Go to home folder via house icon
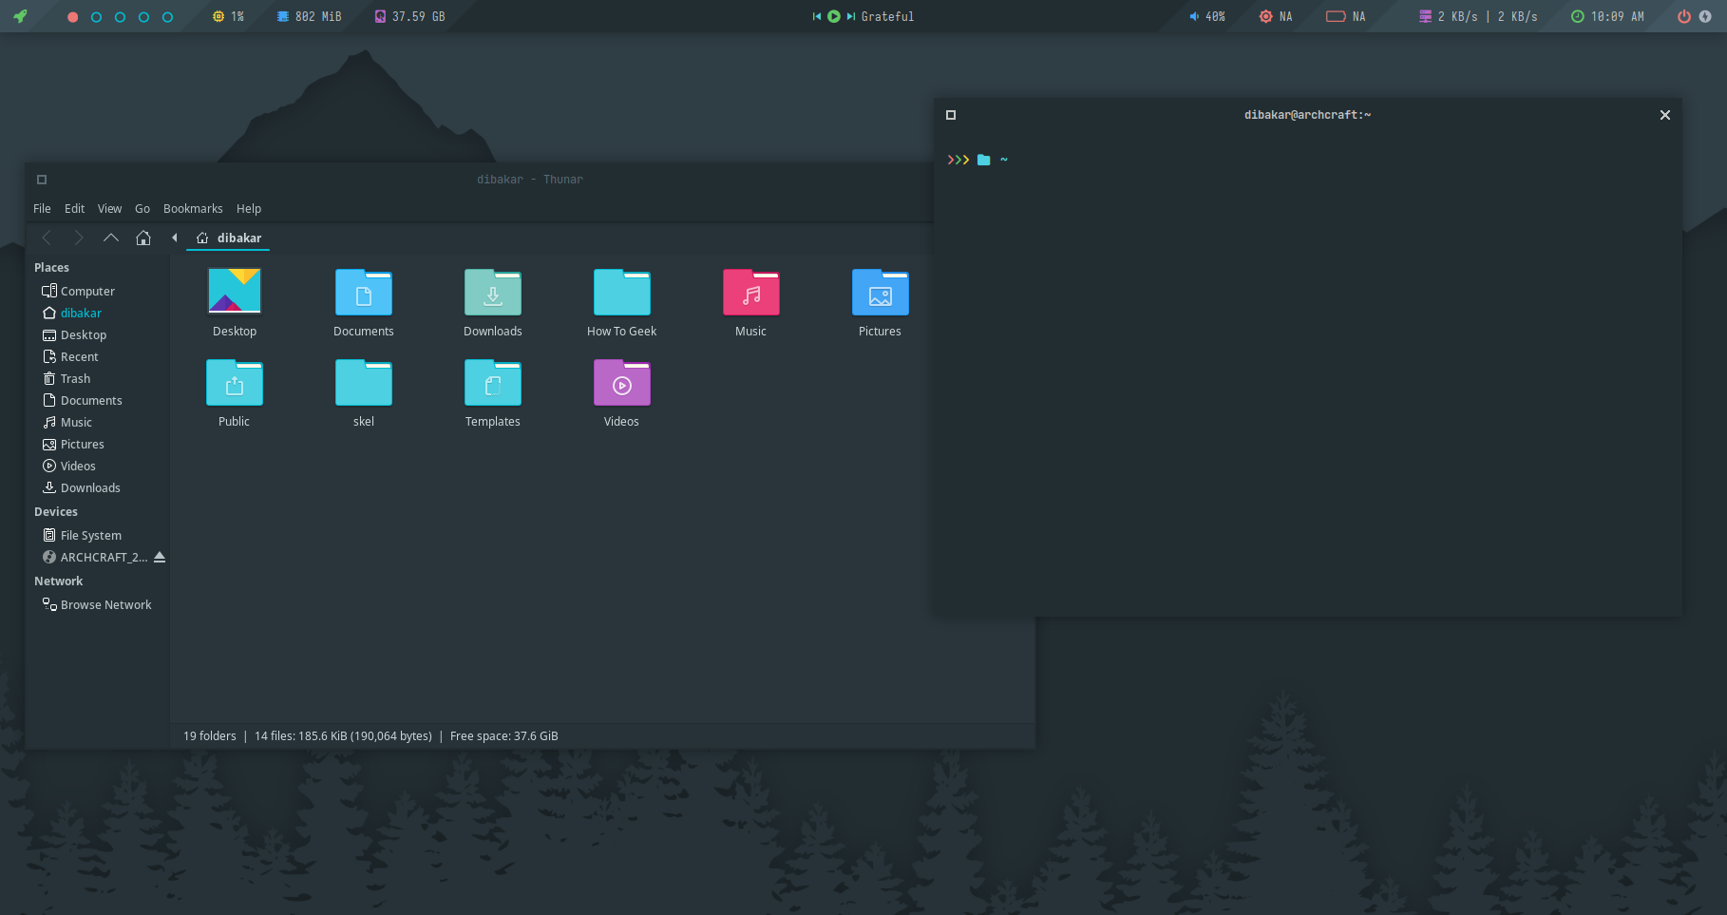The height and width of the screenshot is (915, 1727). pyautogui.click(x=143, y=238)
